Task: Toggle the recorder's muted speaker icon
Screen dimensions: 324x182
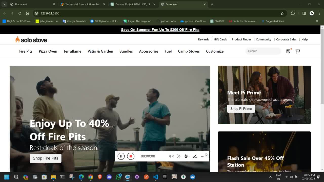Action: pos(171,156)
